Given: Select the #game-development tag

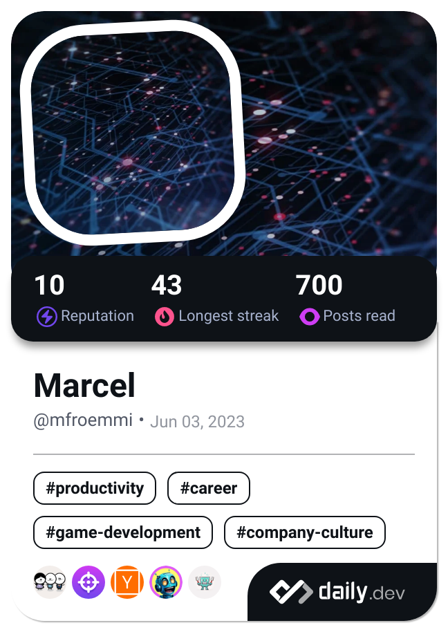Looking at the screenshot, I should [x=122, y=532].
